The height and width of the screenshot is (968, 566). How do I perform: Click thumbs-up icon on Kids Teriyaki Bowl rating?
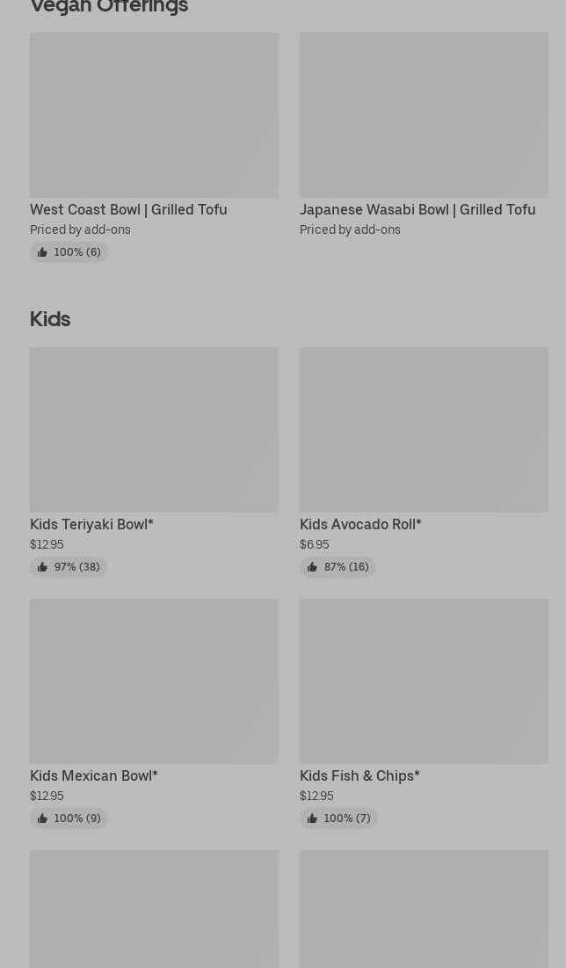(x=42, y=567)
